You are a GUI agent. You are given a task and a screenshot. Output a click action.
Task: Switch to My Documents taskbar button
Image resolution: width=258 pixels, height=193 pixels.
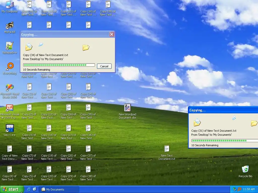click(59, 189)
